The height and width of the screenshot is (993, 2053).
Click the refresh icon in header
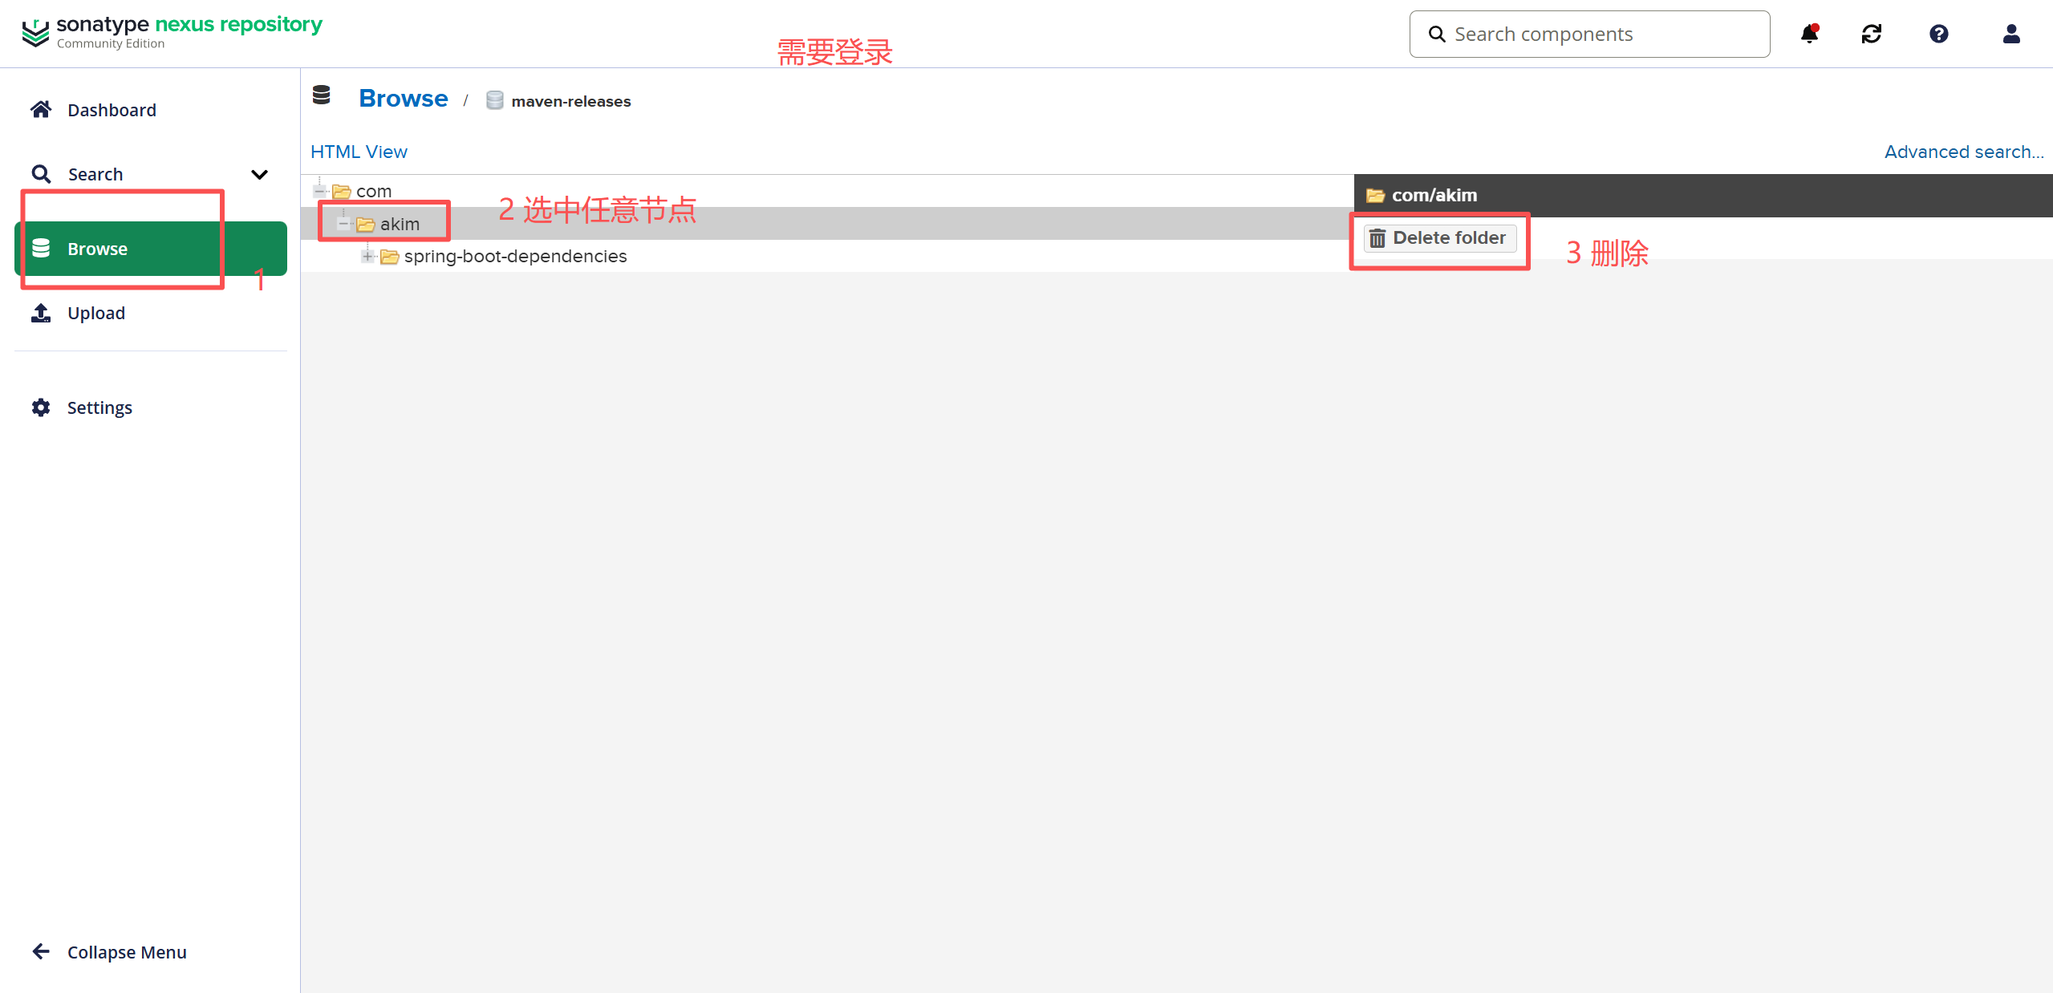tap(1872, 34)
